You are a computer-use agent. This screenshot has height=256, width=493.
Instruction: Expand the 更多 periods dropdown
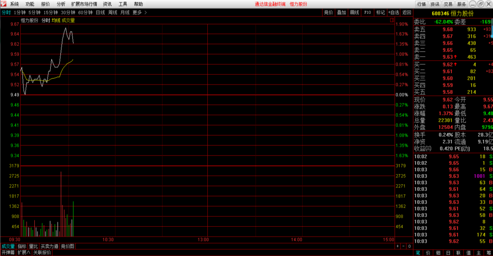(140, 13)
